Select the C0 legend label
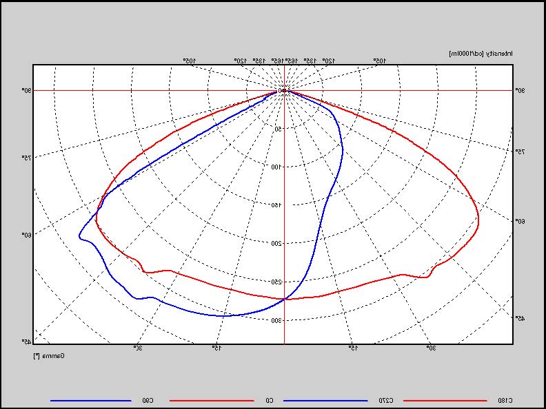The image size is (546, 409). pos(269,400)
